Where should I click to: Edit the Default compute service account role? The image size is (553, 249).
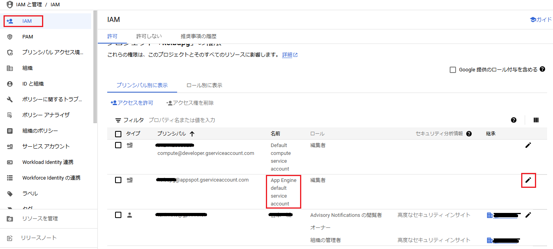tap(528, 145)
